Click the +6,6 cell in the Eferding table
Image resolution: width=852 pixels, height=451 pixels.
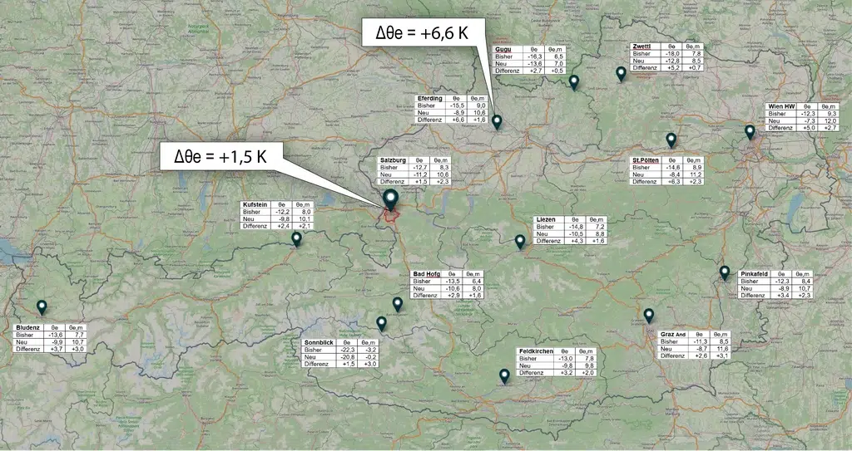pyautogui.click(x=456, y=120)
